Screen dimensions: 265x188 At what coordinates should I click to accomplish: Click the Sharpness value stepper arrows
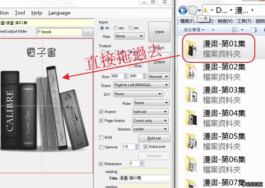click(x=142, y=163)
